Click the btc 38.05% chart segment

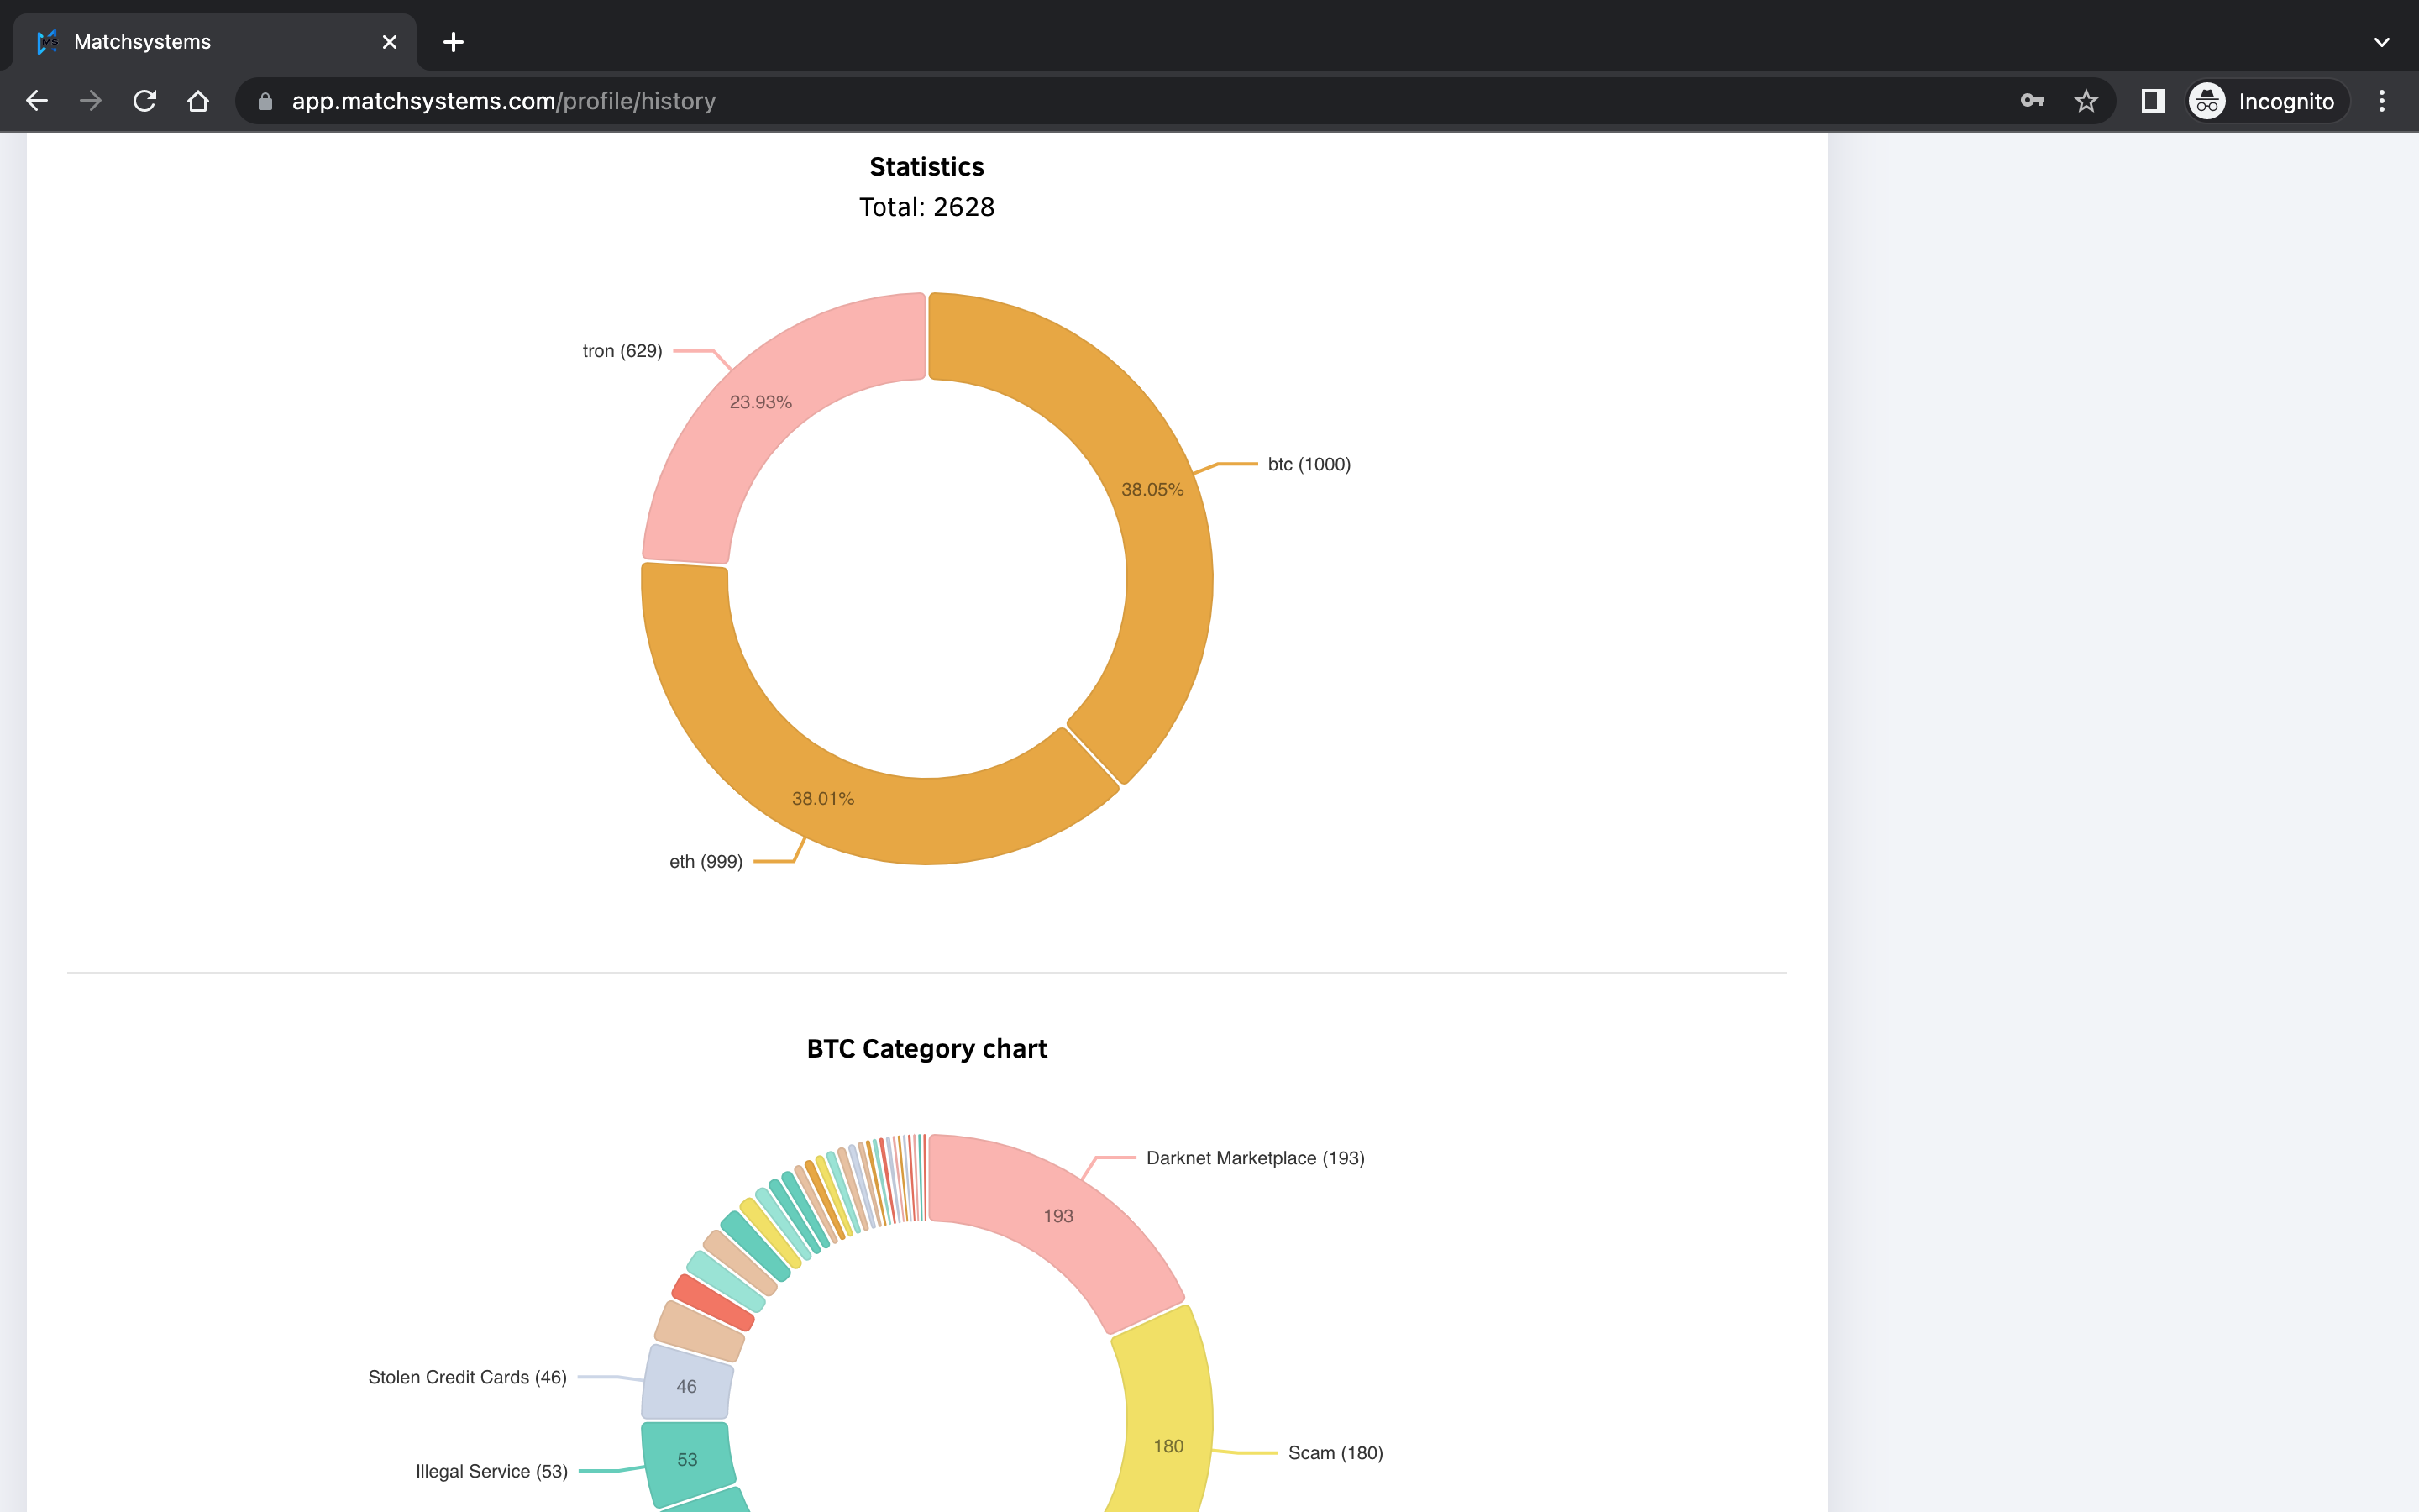[1150, 490]
